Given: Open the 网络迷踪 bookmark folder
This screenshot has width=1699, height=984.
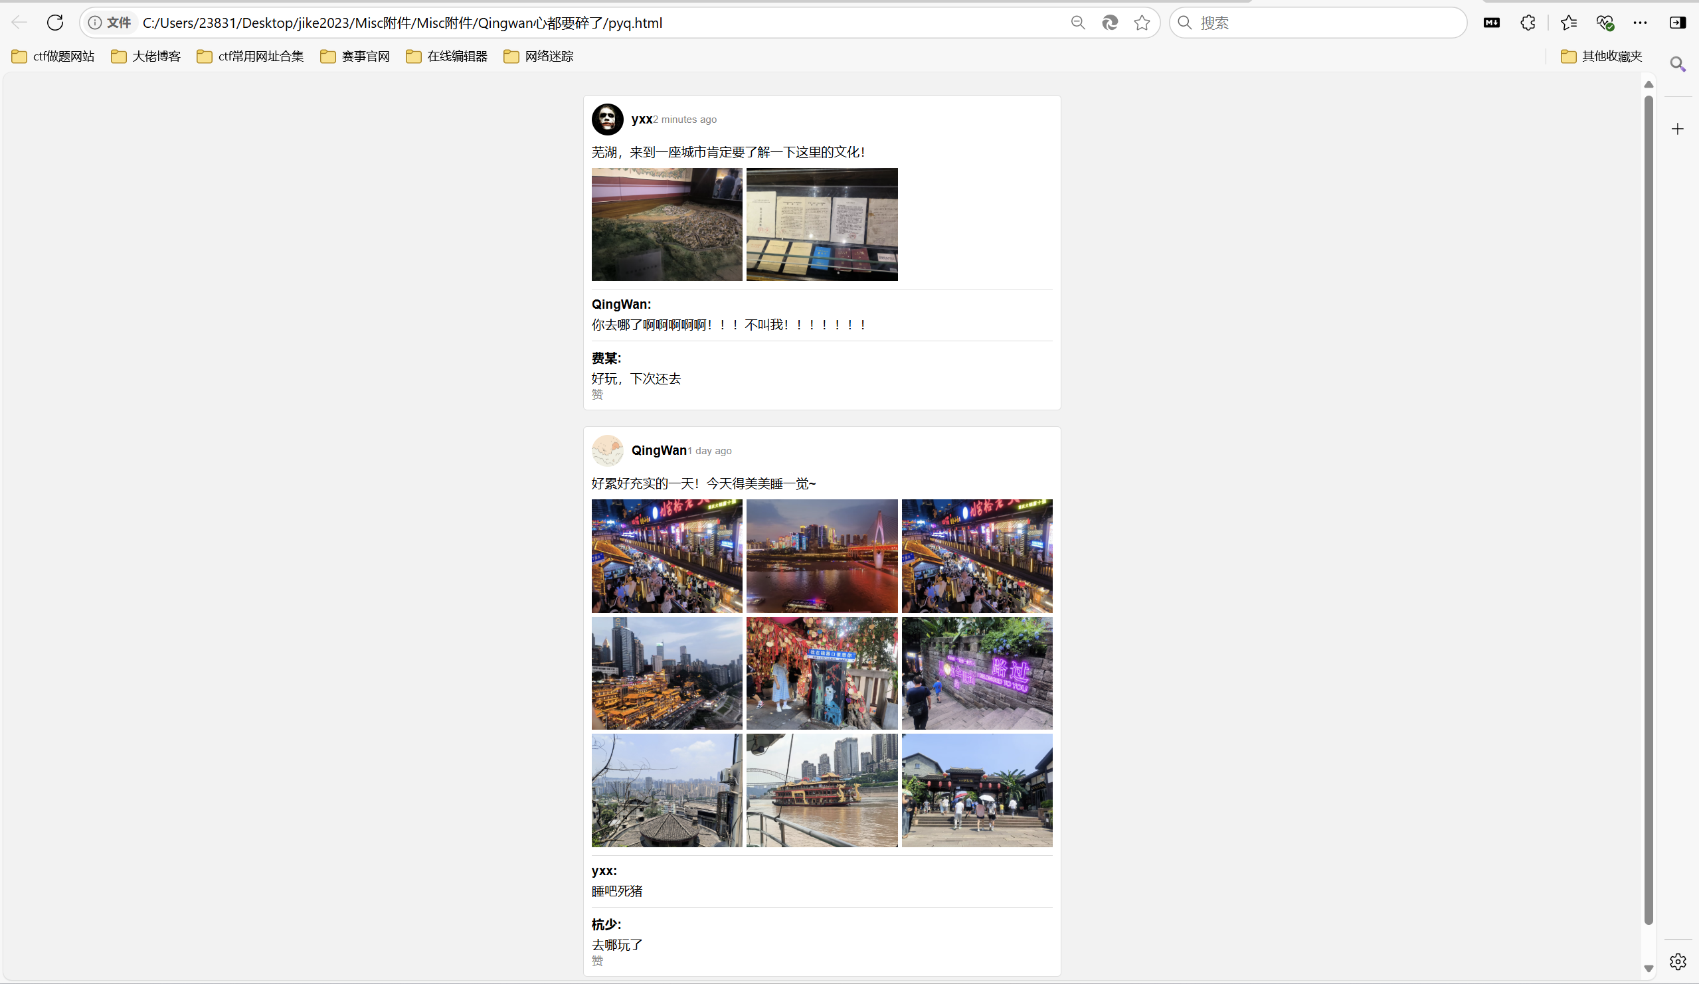Looking at the screenshot, I should pyautogui.click(x=539, y=56).
